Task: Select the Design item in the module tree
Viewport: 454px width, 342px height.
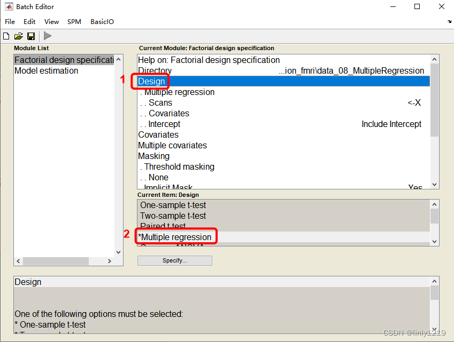Action: 150,81
